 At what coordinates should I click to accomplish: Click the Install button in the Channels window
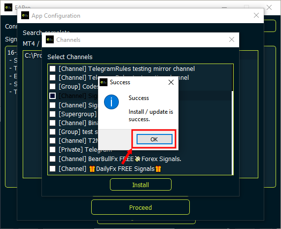[x=140, y=185]
